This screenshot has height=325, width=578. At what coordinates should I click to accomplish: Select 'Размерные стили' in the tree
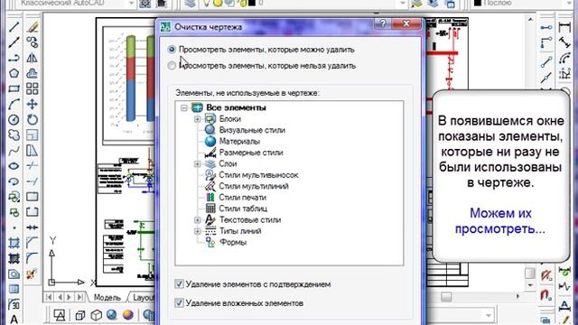pyautogui.click(x=251, y=153)
